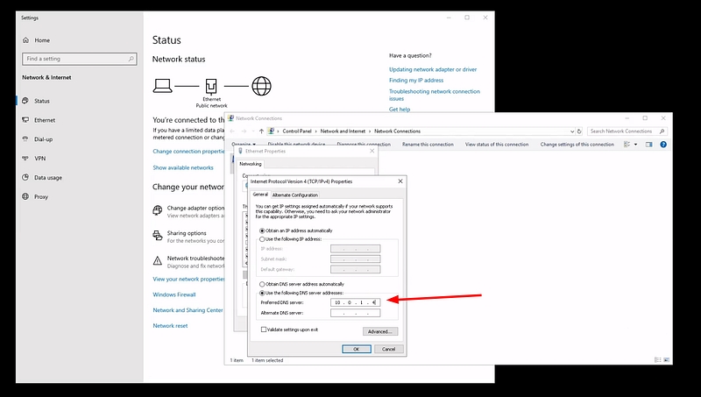Click the Alternate DNS server field
Image resolution: width=701 pixels, height=397 pixels.
355,313
